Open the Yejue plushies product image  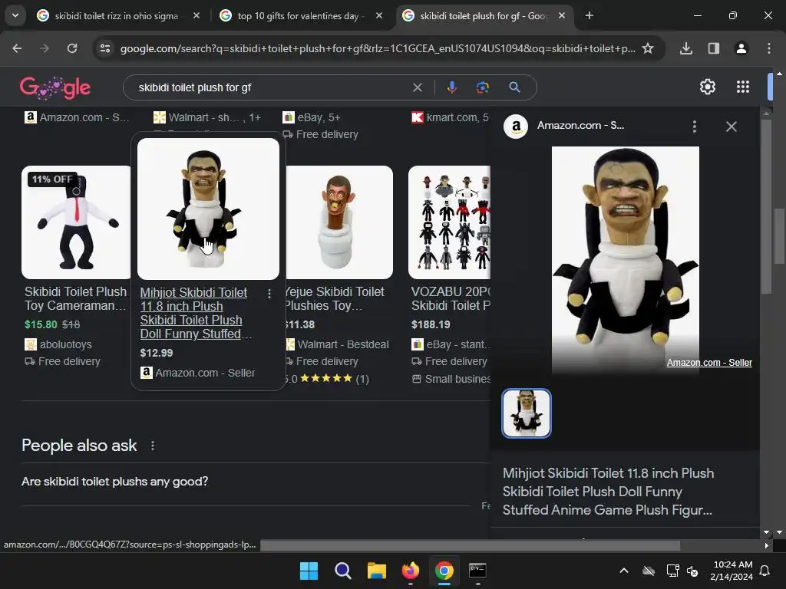[x=339, y=222]
